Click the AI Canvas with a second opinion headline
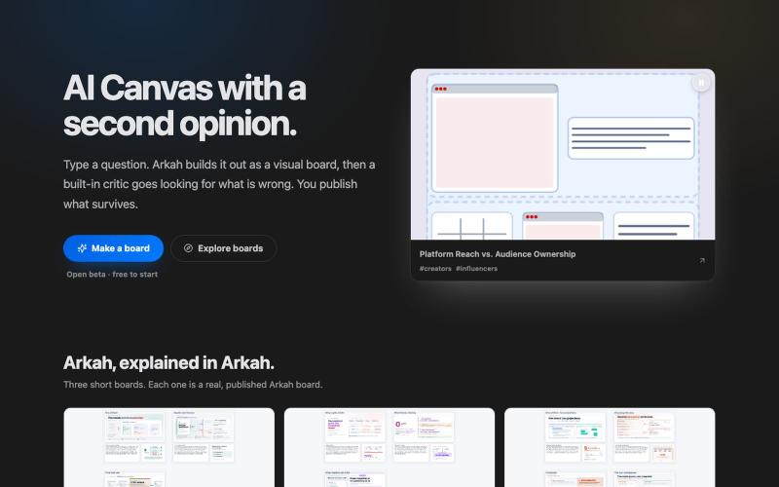 [185, 105]
